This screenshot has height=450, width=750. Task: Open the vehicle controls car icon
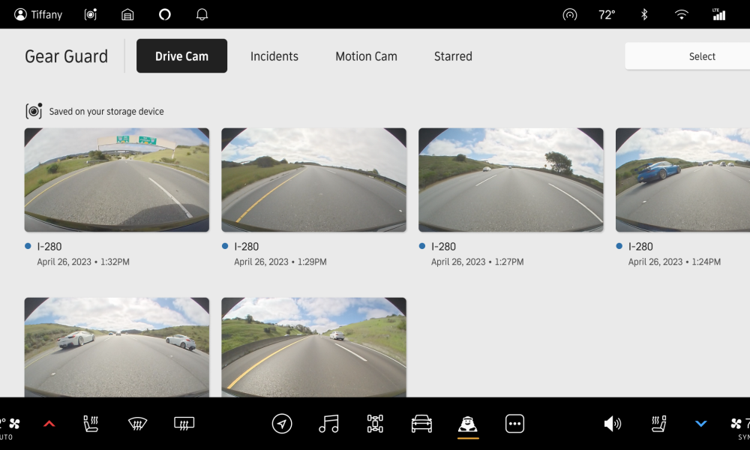coord(421,424)
